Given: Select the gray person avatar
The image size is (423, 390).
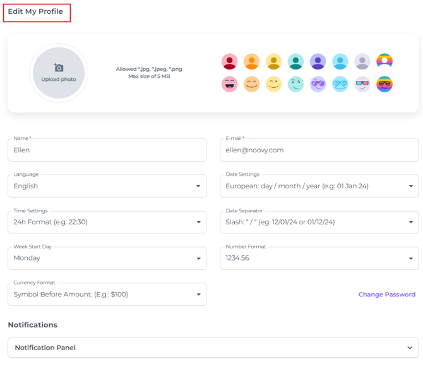Looking at the screenshot, I should click(x=362, y=61).
